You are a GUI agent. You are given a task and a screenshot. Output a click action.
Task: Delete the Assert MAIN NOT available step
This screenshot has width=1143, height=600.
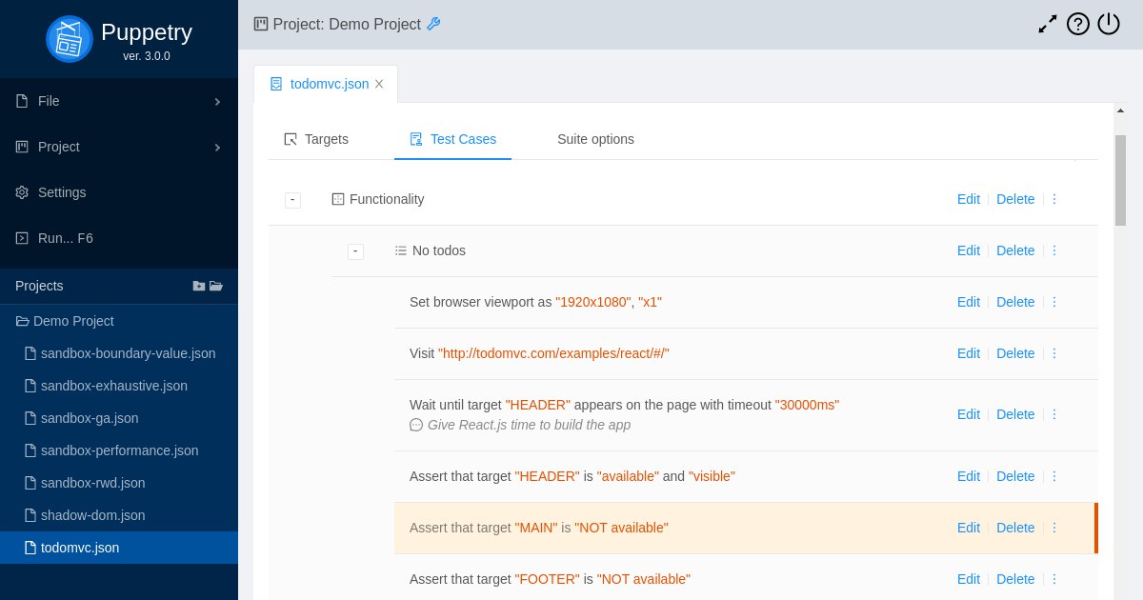[1015, 528]
